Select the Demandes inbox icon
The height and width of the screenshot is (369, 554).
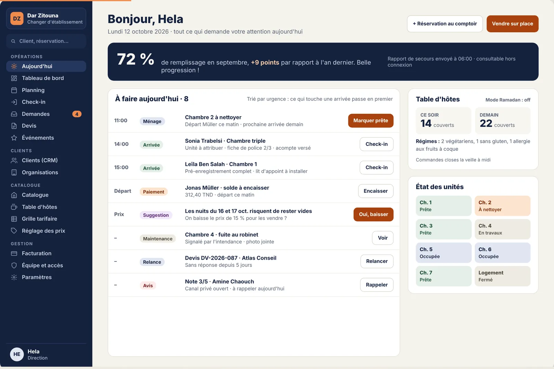click(x=14, y=114)
